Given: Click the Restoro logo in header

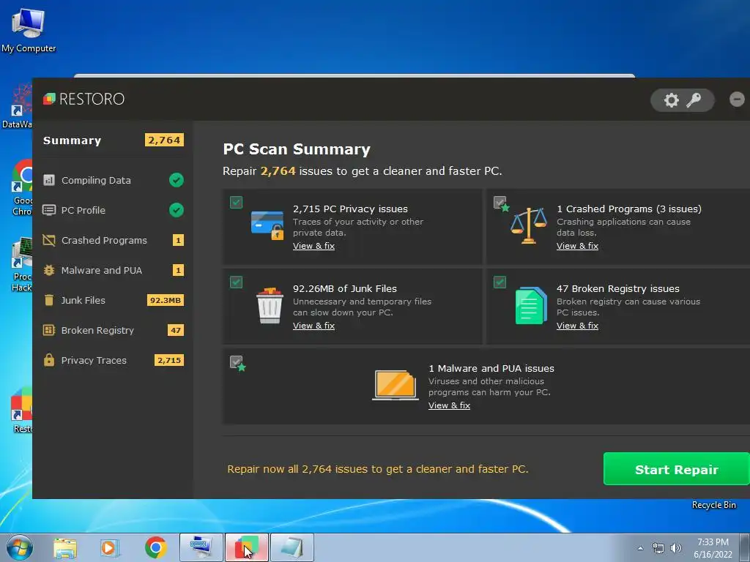Looking at the screenshot, I should point(83,99).
